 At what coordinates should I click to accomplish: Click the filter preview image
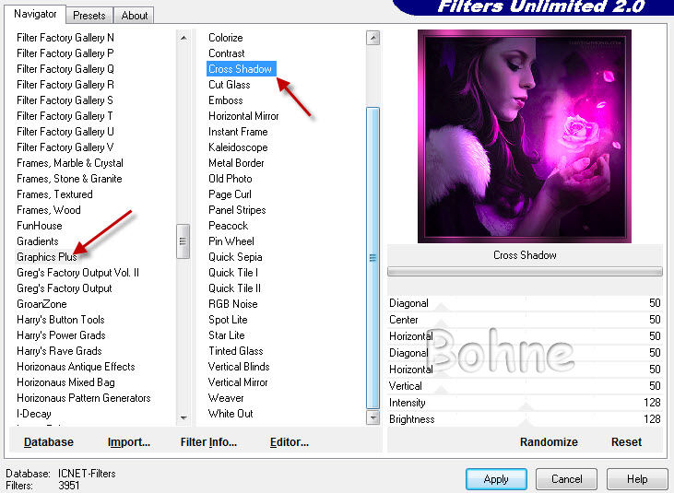[525, 136]
